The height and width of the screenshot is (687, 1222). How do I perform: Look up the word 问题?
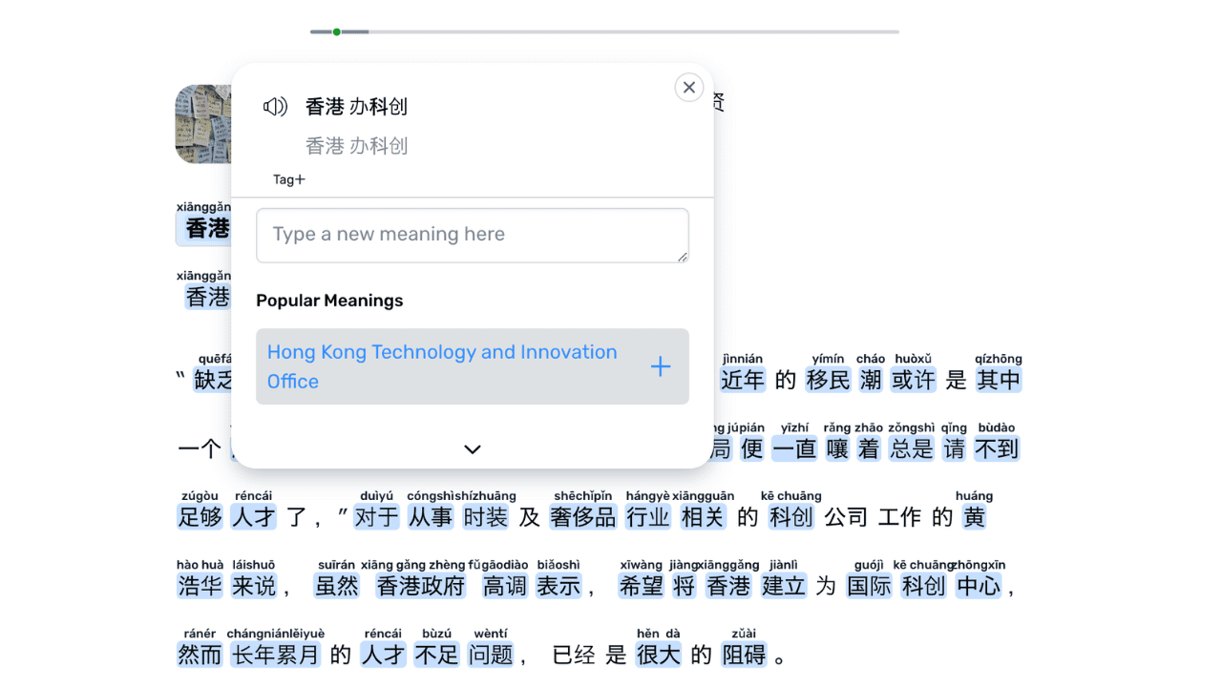click(x=490, y=655)
